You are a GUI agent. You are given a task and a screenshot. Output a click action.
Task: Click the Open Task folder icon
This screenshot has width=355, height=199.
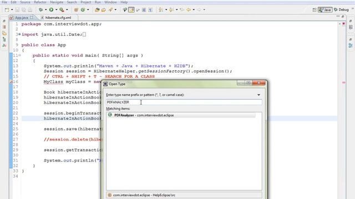[104, 10]
